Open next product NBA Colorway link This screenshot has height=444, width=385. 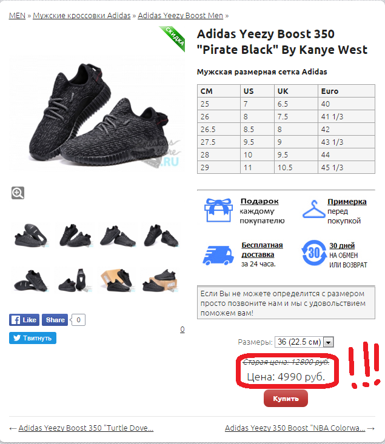point(295,428)
